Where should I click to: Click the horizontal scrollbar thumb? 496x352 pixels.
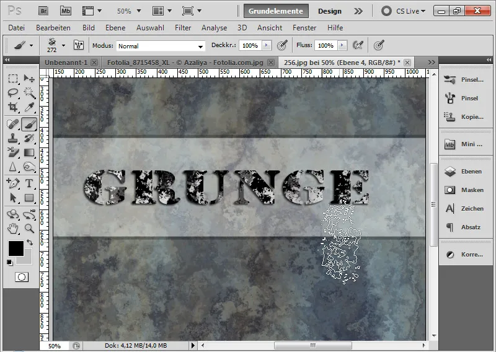[313, 345]
